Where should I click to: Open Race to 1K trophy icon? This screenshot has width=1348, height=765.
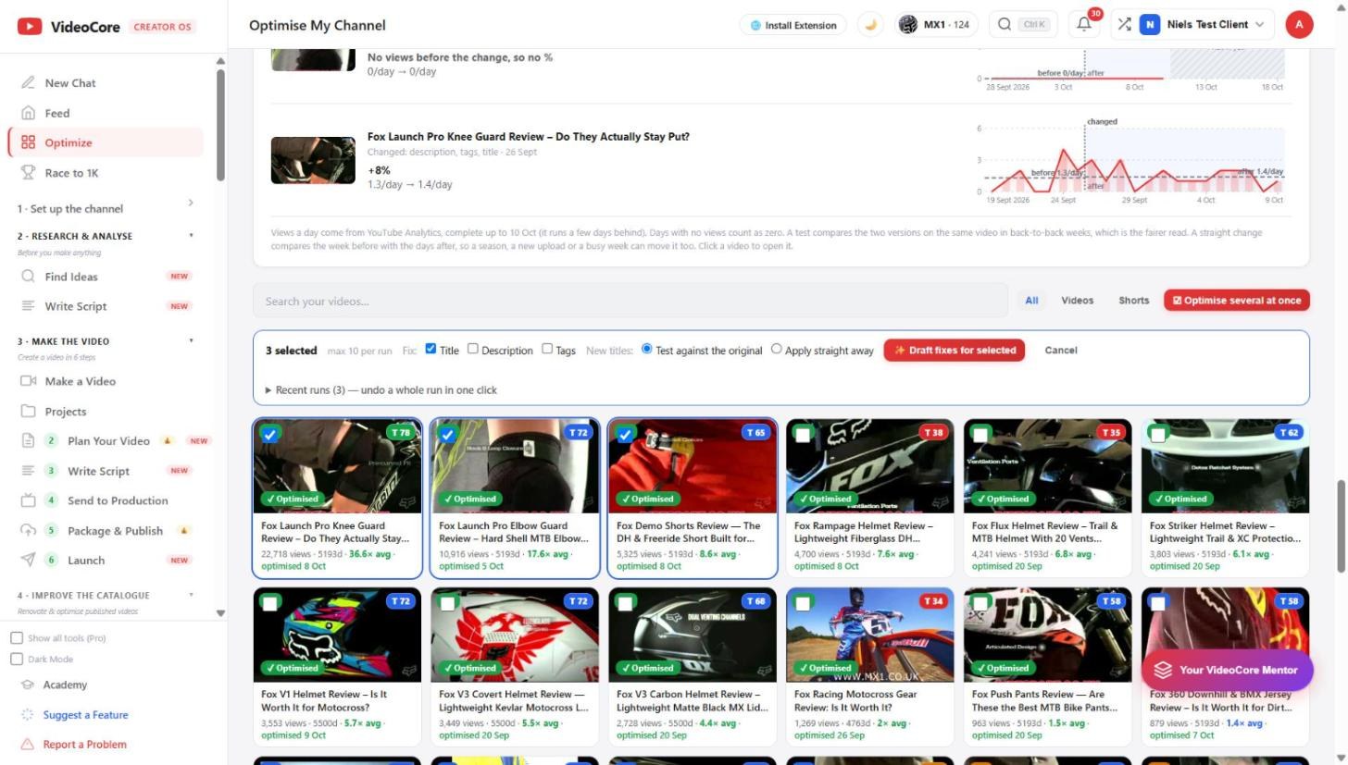pyautogui.click(x=29, y=172)
